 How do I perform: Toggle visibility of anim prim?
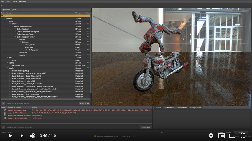click(x=88, y=21)
